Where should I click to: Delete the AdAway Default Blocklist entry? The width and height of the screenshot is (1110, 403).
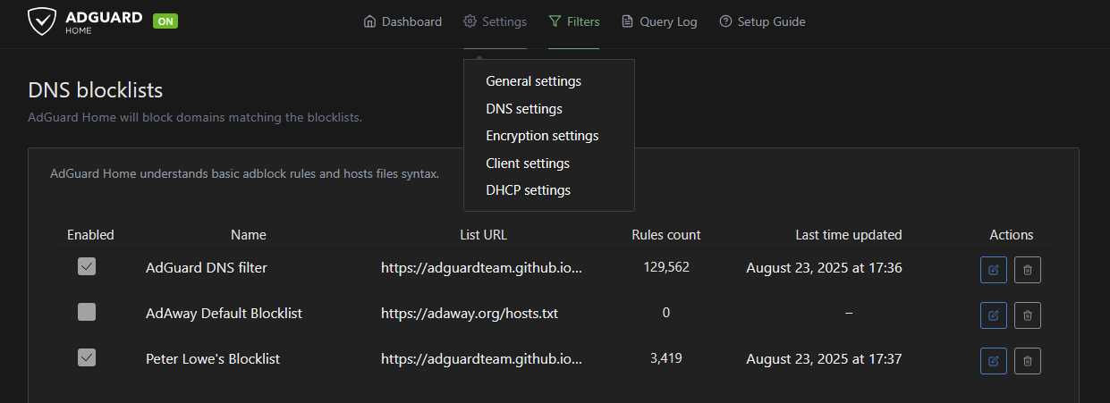pos(1028,315)
